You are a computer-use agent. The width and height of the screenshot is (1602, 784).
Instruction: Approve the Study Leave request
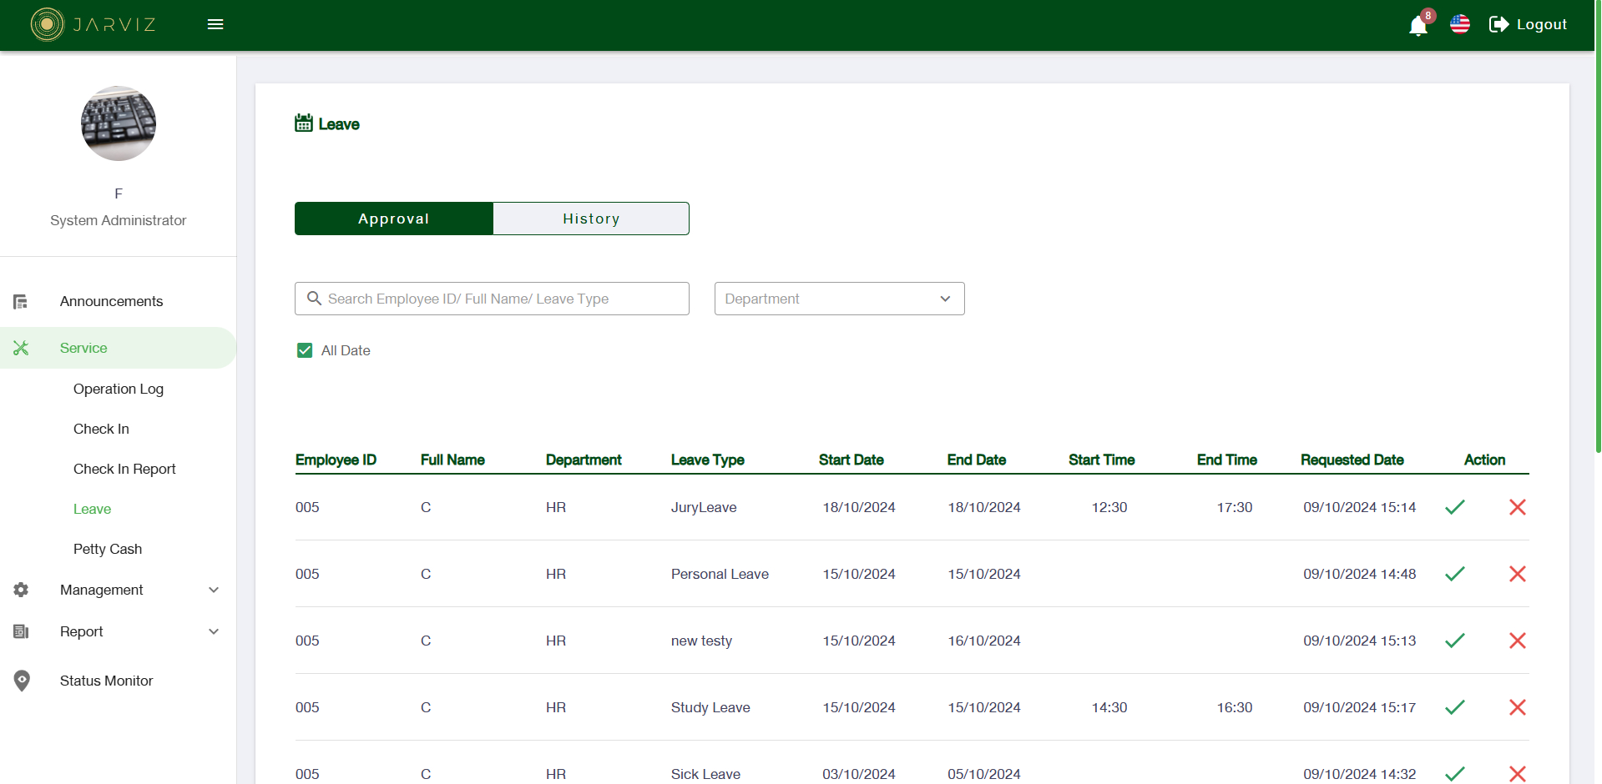pyautogui.click(x=1455, y=707)
